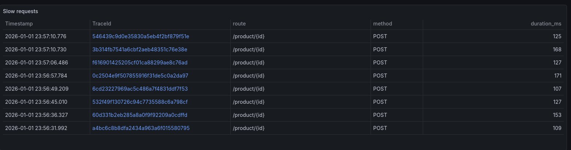Screen dimensions: 571x150
Task: Click the route column header
Action: click(239, 24)
